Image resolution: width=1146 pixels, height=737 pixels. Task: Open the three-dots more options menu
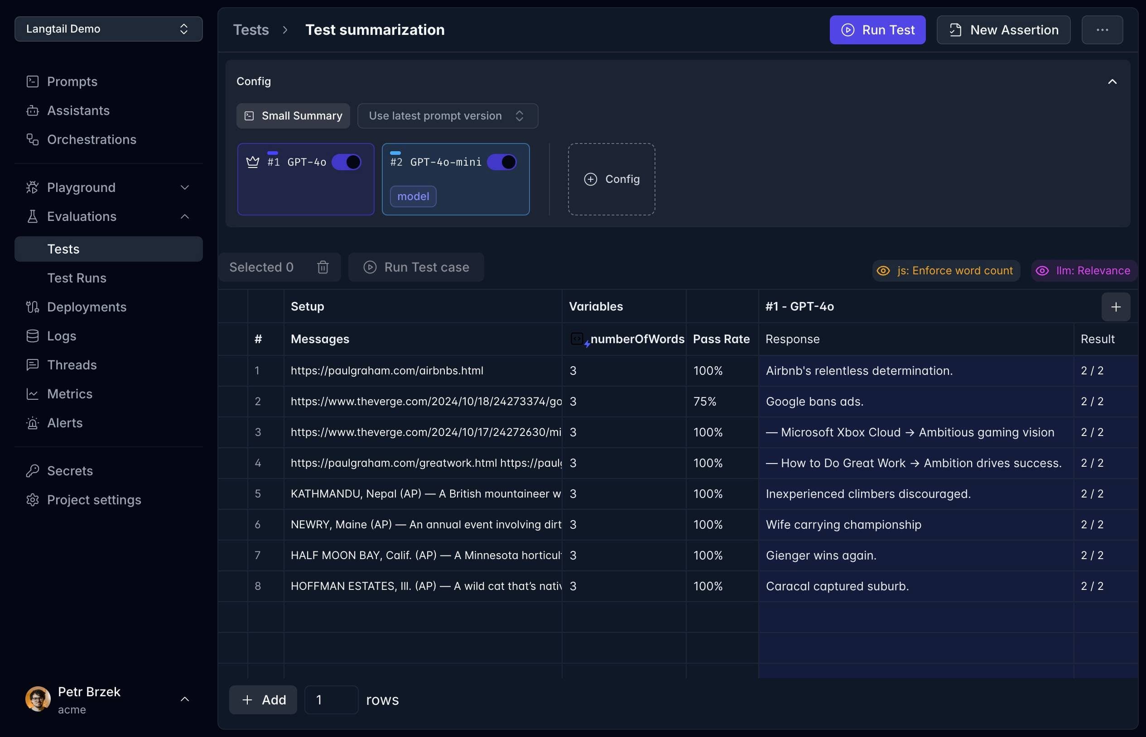1102,30
